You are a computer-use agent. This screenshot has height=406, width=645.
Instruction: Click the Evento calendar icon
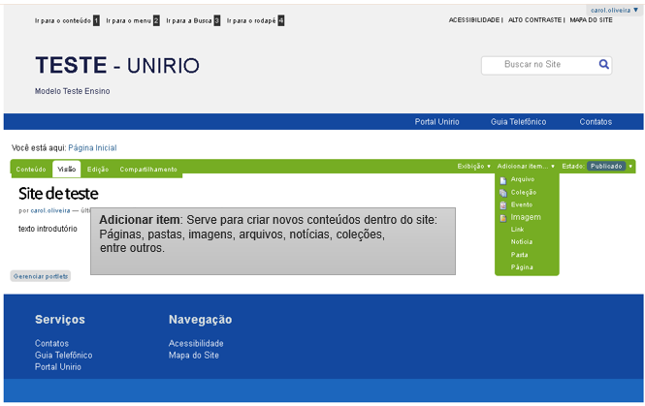(502, 204)
